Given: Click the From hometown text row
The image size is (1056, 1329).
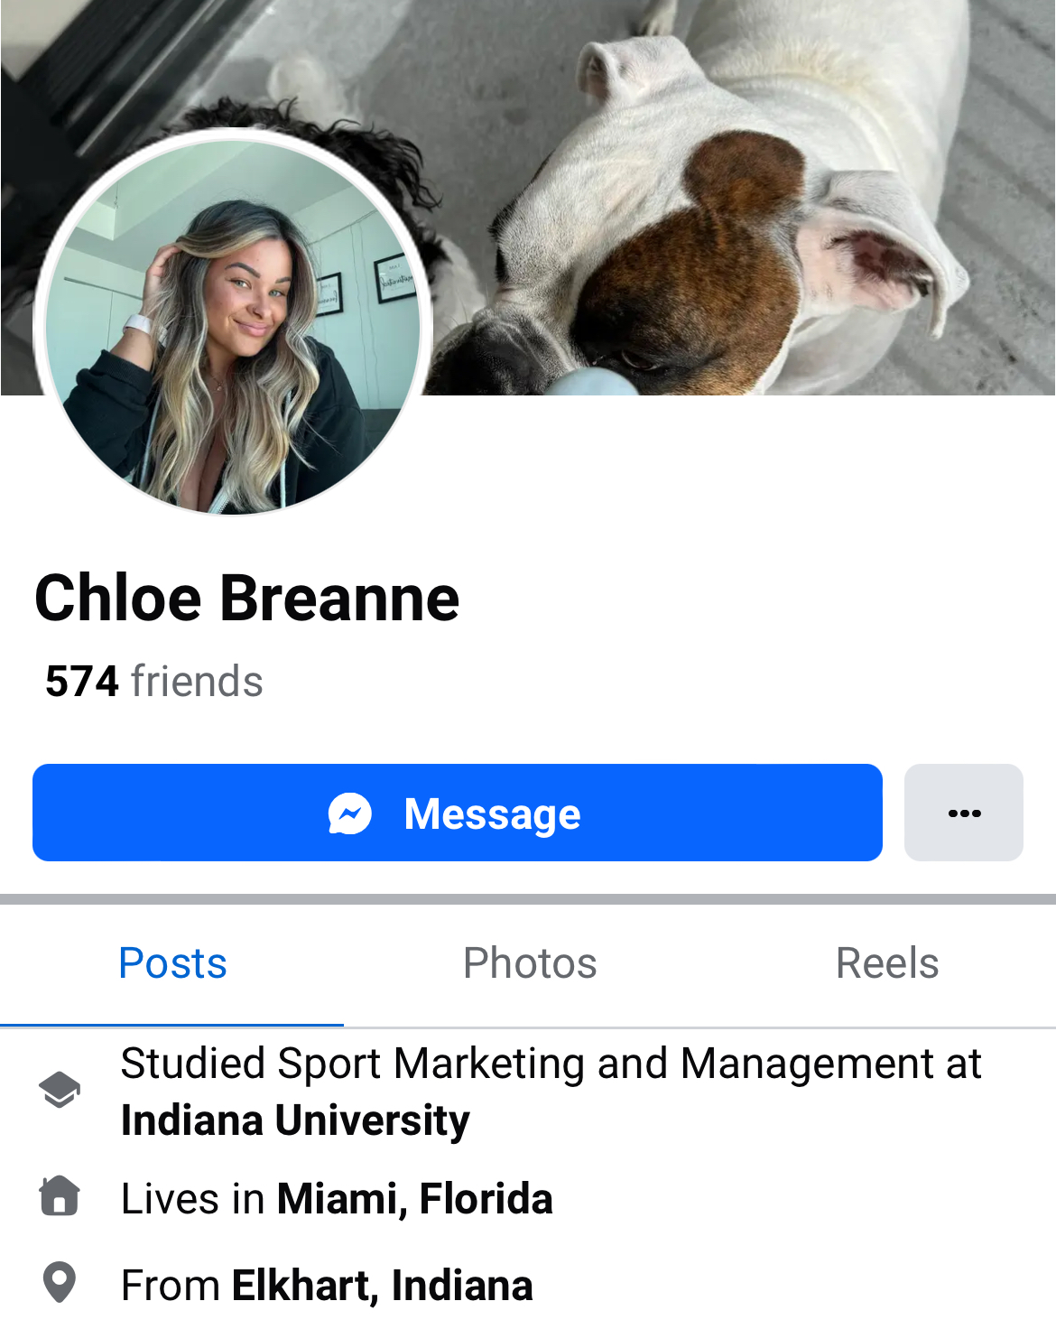Looking at the screenshot, I should coord(327,1286).
